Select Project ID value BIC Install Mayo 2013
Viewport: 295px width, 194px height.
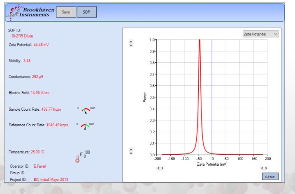coord(51,179)
